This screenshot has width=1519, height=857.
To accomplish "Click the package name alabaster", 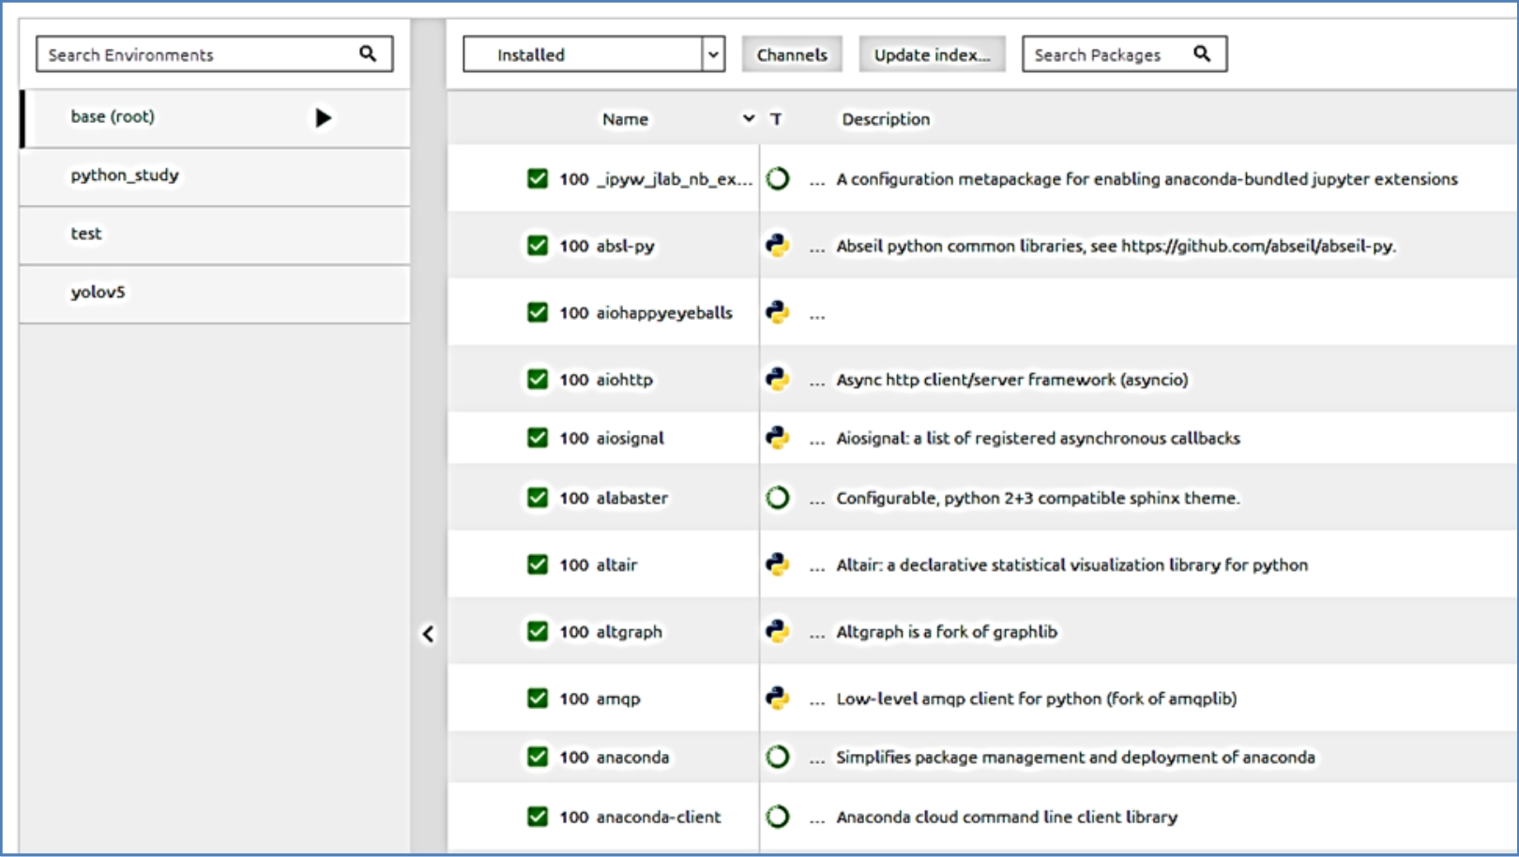I will [x=632, y=498].
